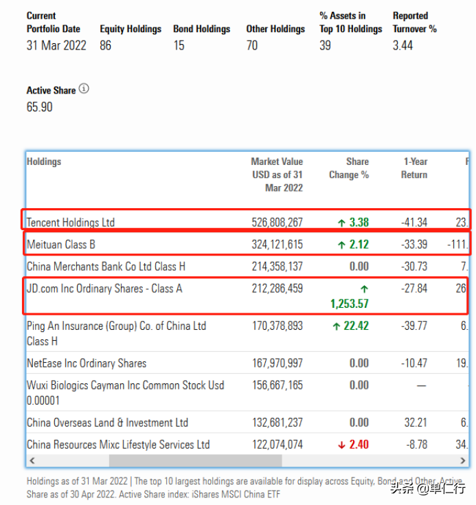Click the Other Holdings label
476x505 pixels.
click(275, 29)
